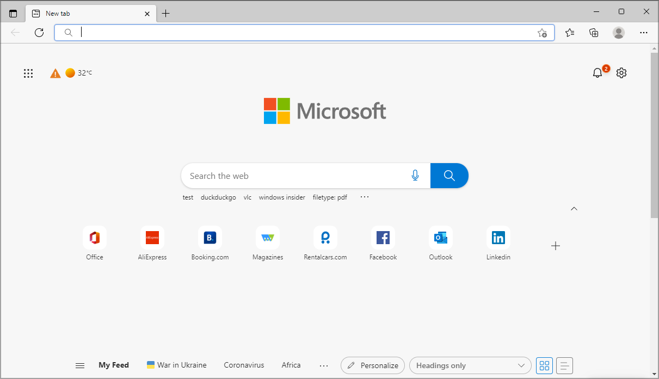
Task: Click the Personalize button
Action: click(373, 365)
